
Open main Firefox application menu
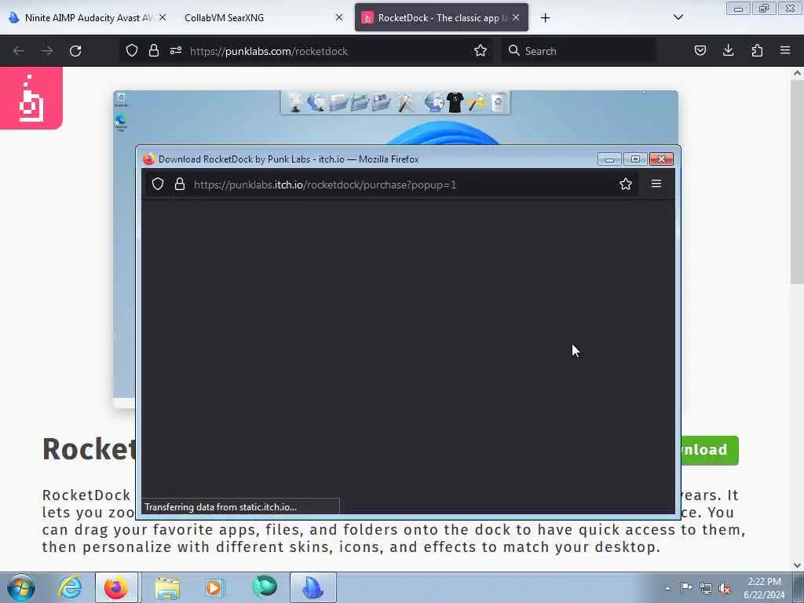pos(785,51)
